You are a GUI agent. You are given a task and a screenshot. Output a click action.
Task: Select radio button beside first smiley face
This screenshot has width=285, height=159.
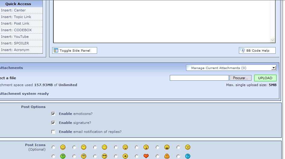pyautogui.click(x=53, y=147)
